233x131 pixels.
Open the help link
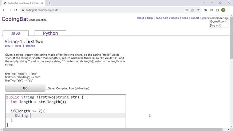click(150, 18)
